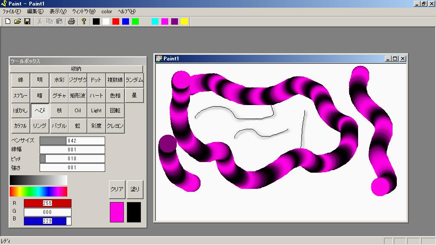This screenshot has width=436, height=245.
Task: Open the ファイル(F) menu
Action: point(12,11)
